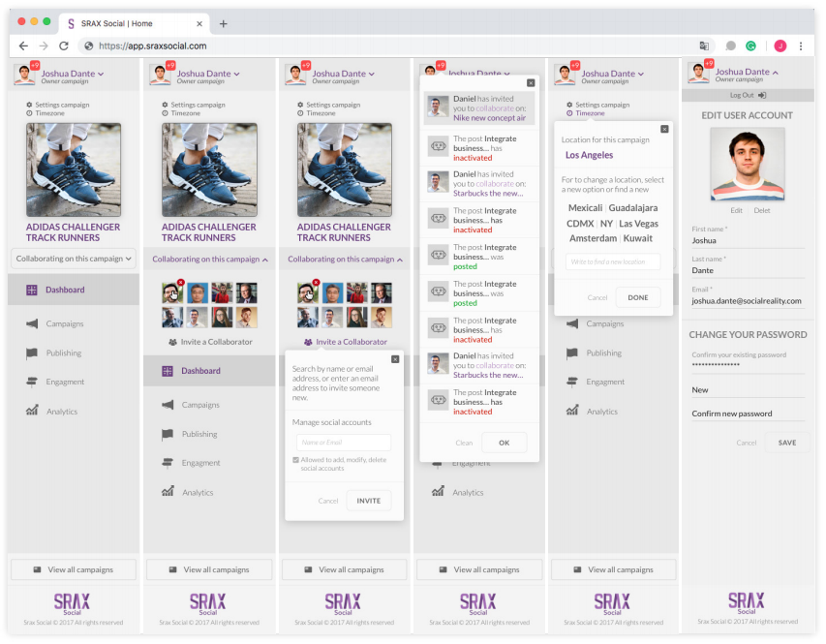The height and width of the screenshot is (644, 826).
Task: Select the CDMX location option
Action: tap(580, 224)
